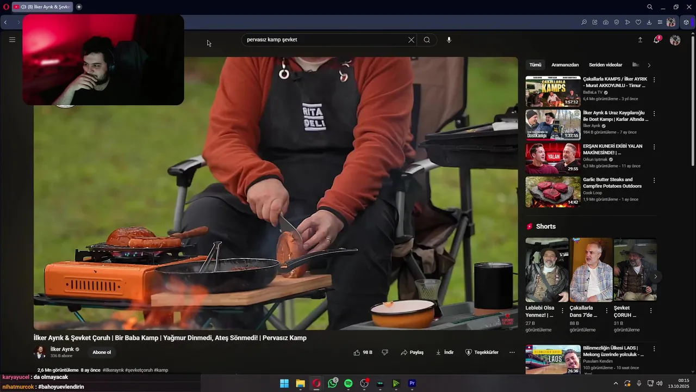Open Spotify from taskbar

[349, 383]
